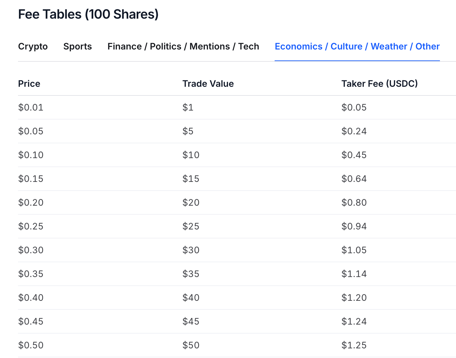Click the Taker Fee (USDC) column header
The width and height of the screenshot is (456, 358).
click(379, 84)
